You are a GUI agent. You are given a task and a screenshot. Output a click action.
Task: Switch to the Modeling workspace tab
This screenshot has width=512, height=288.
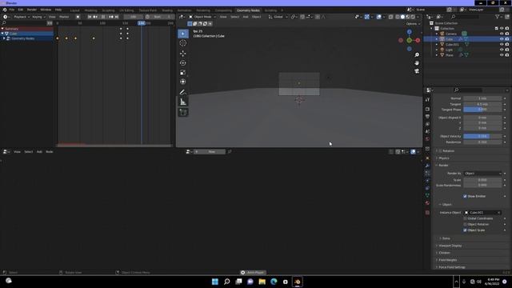click(90, 10)
